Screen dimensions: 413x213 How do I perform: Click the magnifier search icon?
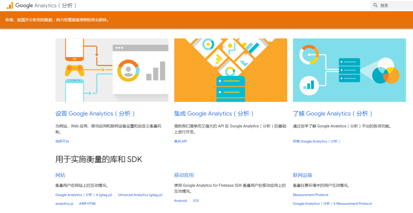(x=376, y=5)
